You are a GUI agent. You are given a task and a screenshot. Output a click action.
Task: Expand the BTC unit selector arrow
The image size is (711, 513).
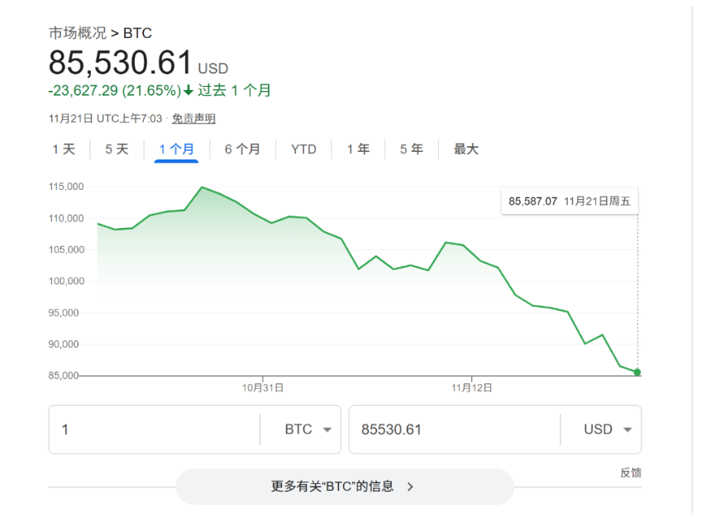click(327, 430)
